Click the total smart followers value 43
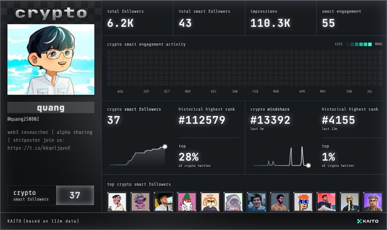Screen dimensions: 387x230 pos(185,23)
